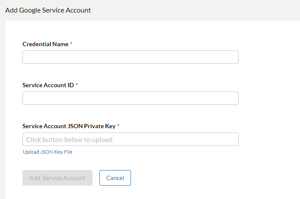Cancel adding the Google service account
This screenshot has width=300, height=199.
pyautogui.click(x=115, y=178)
